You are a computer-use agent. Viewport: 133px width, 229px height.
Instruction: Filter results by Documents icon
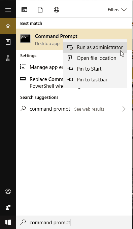[40, 10]
